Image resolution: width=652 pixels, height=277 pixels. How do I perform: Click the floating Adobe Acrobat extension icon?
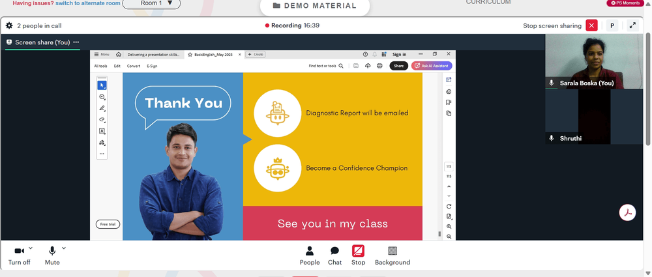[x=627, y=212]
